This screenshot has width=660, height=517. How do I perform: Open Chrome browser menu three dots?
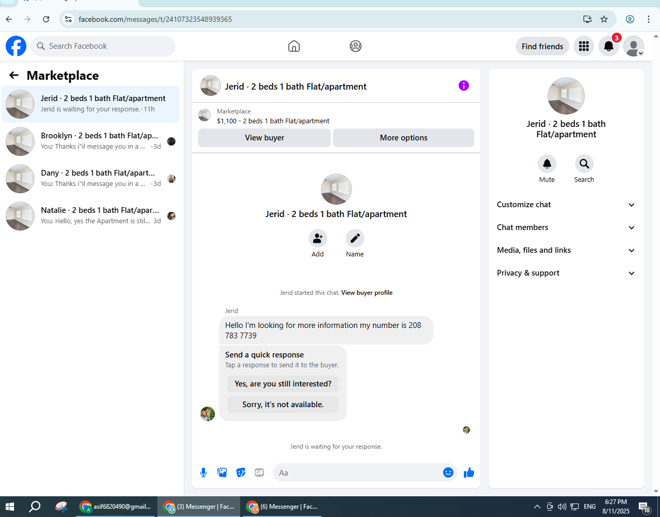coord(649,19)
